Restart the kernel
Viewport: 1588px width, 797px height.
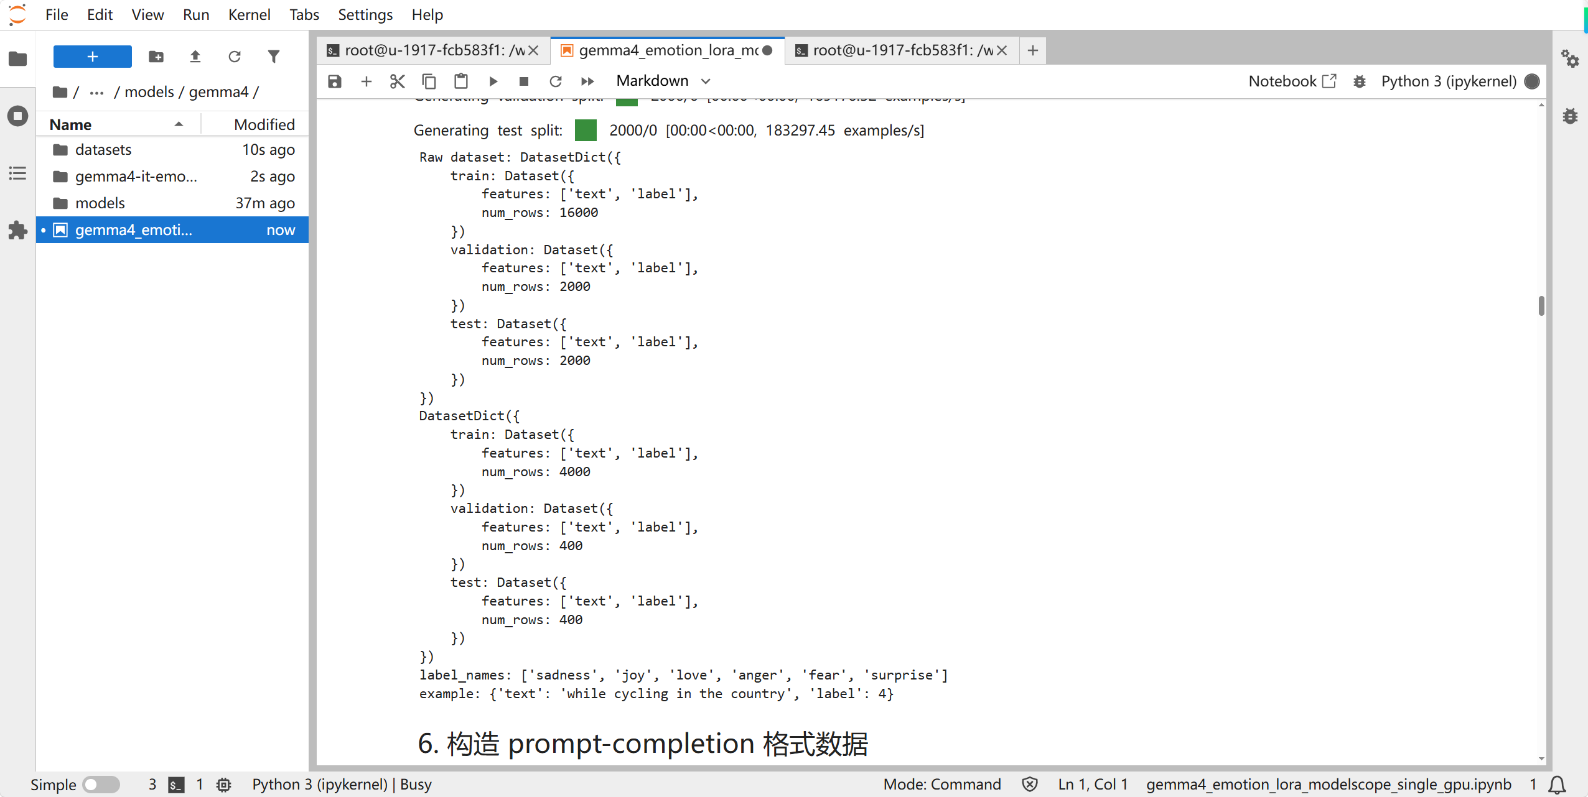click(x=556, y=81)
